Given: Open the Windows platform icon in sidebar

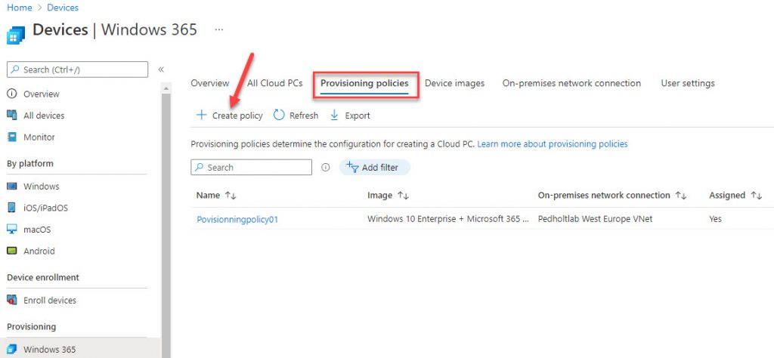Looking at the screenshot, I should (x=12, y=187).
